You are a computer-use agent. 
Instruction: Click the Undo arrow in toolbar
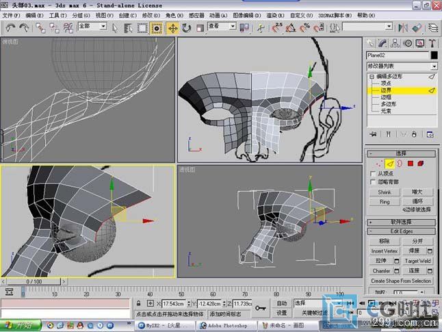(10, 27)
